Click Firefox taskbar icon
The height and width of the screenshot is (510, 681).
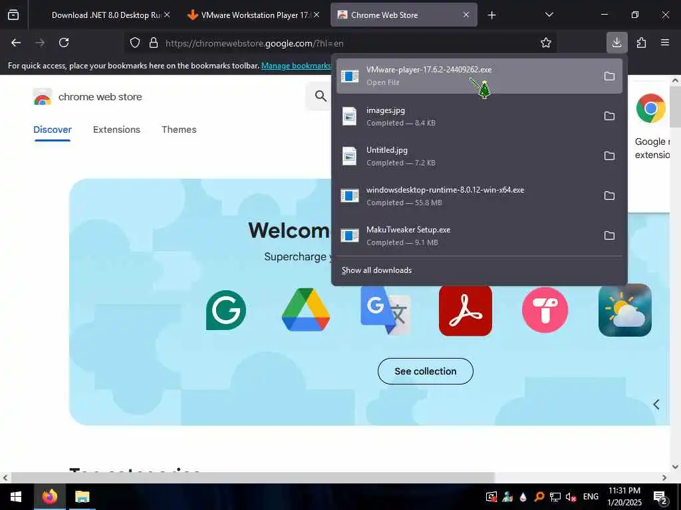coord(49,497)
